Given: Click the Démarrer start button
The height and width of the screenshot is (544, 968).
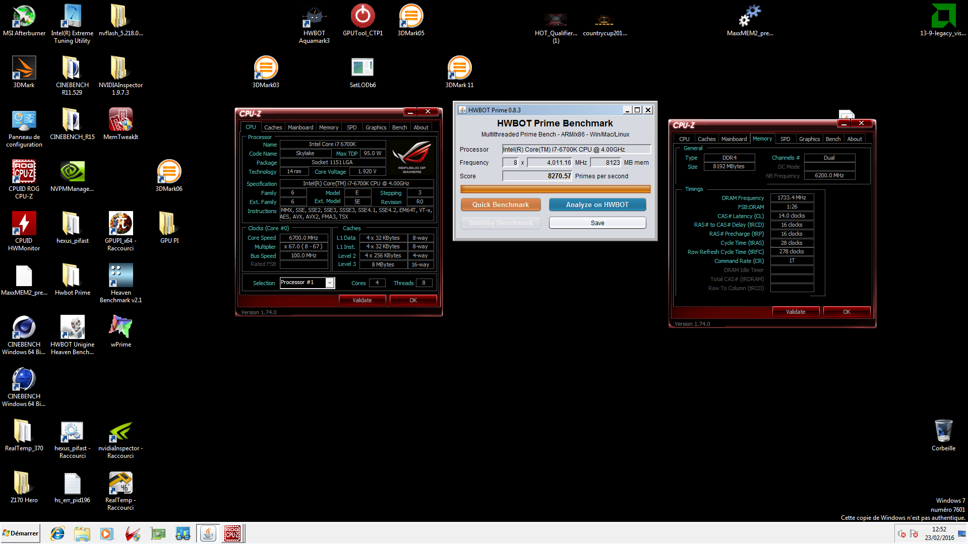Looking at the screenshot, I should (20, 533).
